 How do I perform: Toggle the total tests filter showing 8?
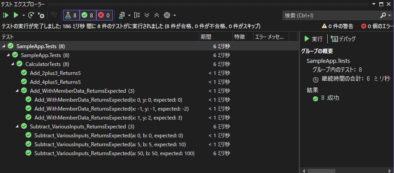[71, 15]
